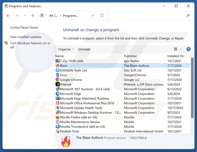The width and height of the screenshot is (197, 152).
Task: Select the Parallels Tools entry name
Action: click(70, 131)
